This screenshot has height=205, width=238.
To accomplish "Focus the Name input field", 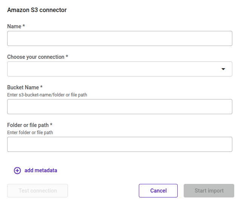I will point(120,38).
